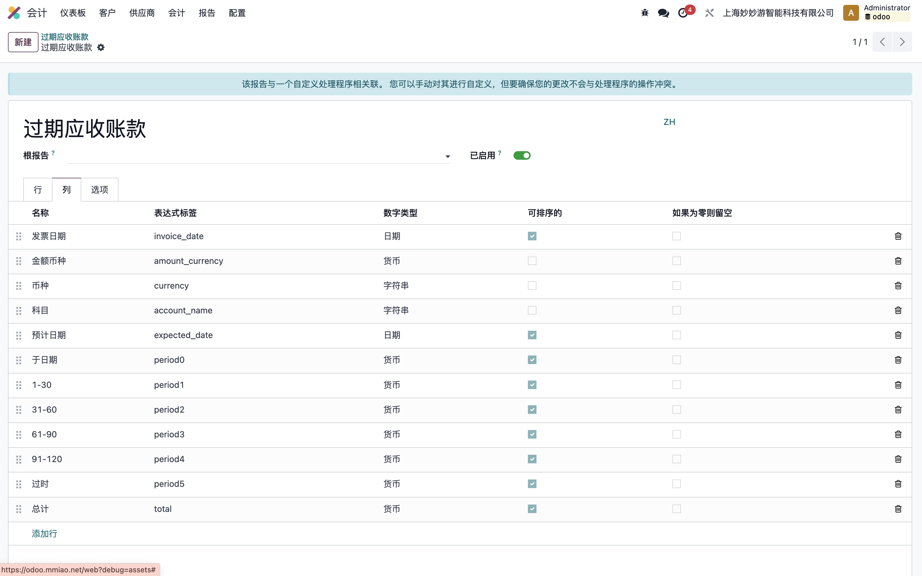Uncheck 可排序的 for 预计日期
The height and width of the screenshot is (576, 922).
(x=532, y=335)
